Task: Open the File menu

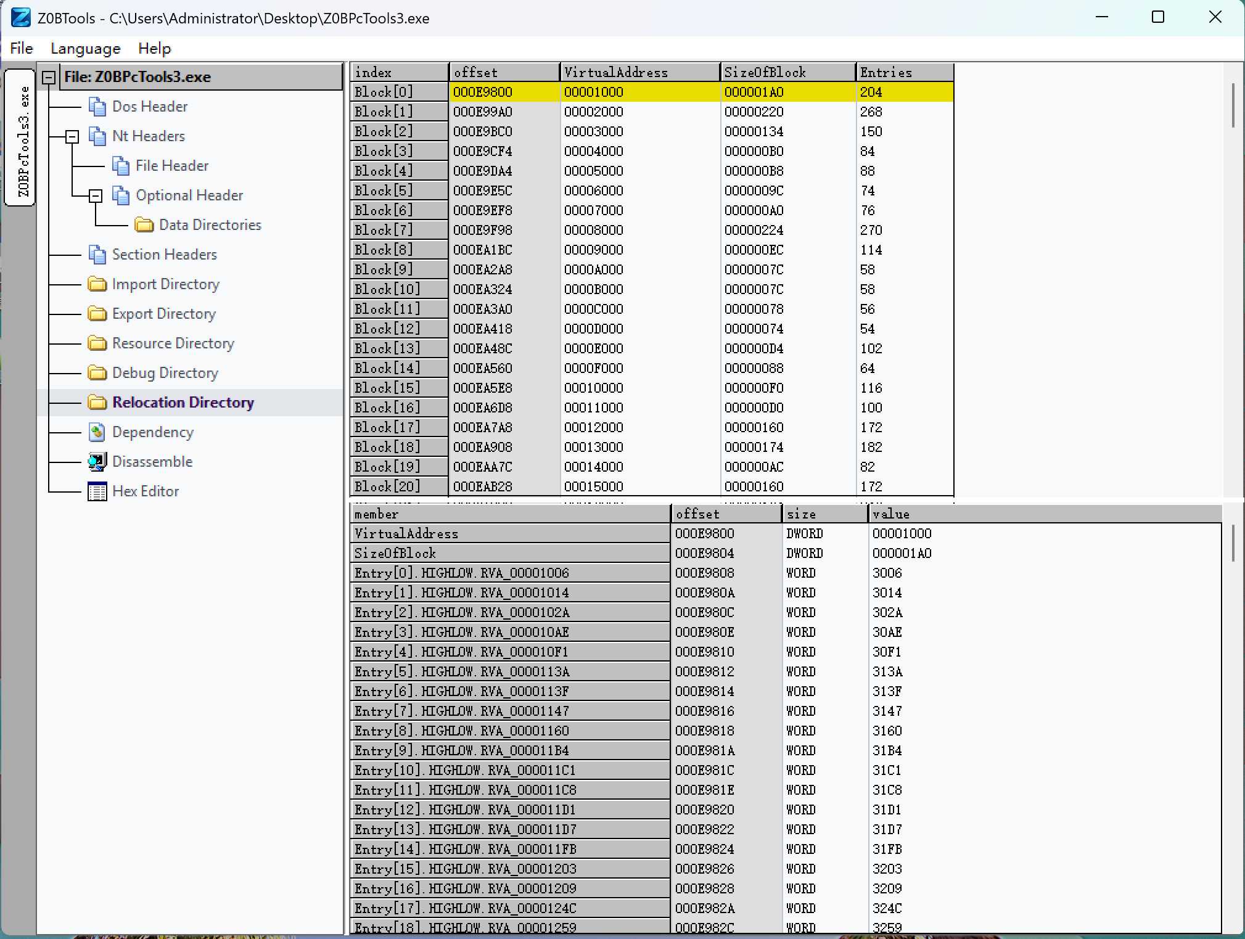Action: [x=22, y=48]
